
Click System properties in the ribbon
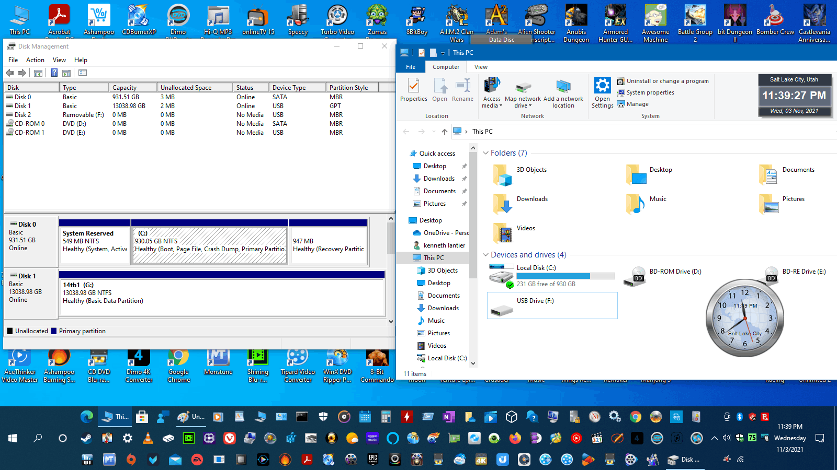[x=646, y=92]
